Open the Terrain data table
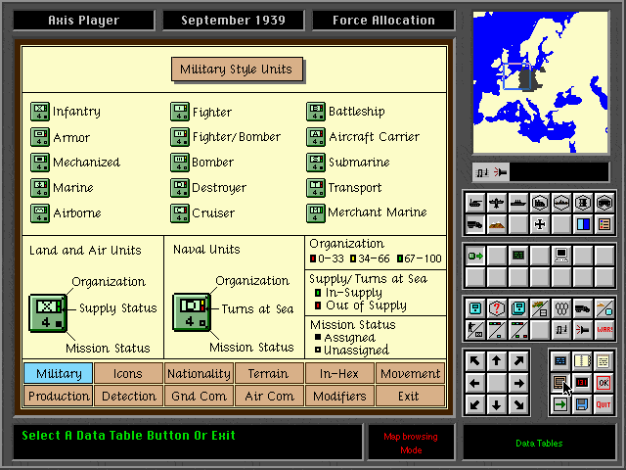626x470 pixels. click(268, 373)
